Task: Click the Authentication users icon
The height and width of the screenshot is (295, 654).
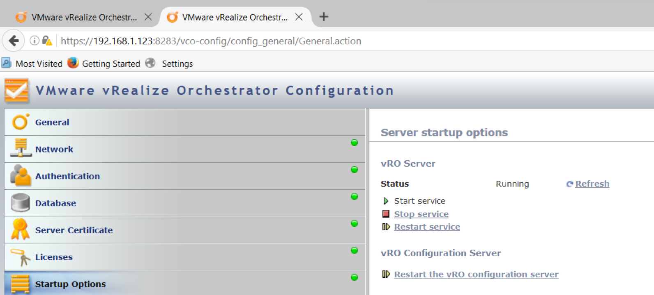Action: (x=21, y=175)
